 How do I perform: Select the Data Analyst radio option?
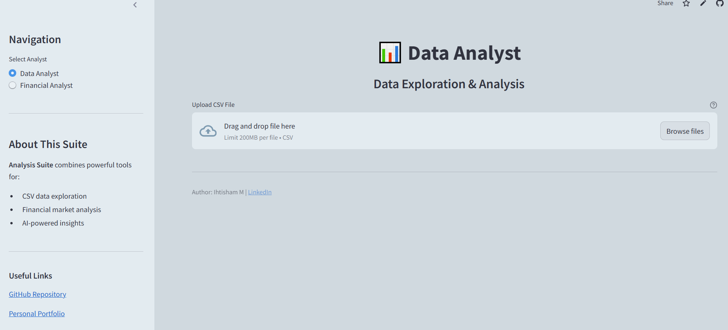click(13, 73)
